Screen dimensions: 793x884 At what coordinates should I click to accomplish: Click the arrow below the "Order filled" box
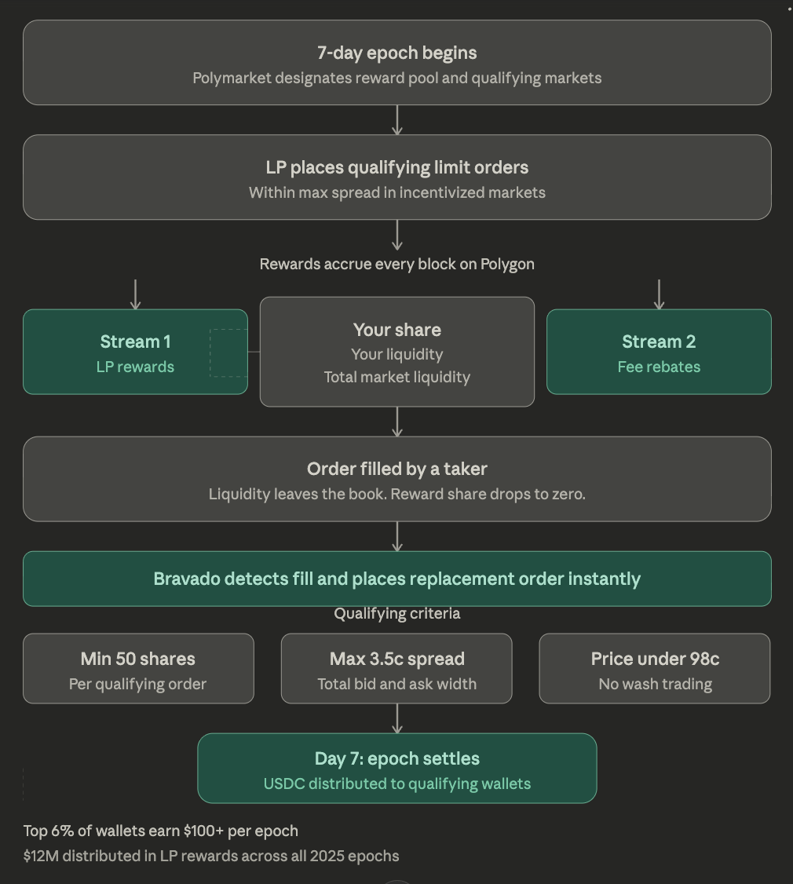point(397,536)
